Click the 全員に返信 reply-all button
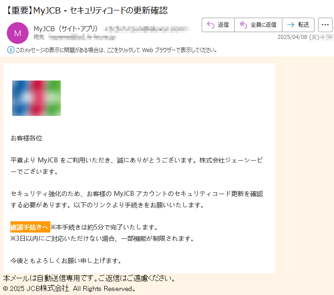 [x=258, y=25]
